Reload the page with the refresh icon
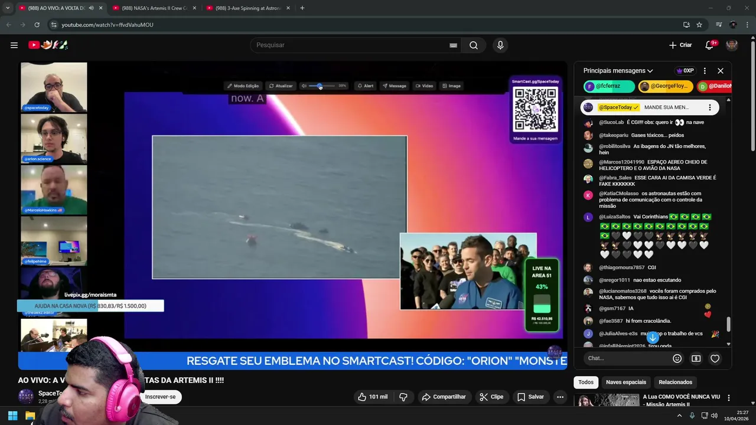This screenshot has width=756, height=425. point(37,25)
